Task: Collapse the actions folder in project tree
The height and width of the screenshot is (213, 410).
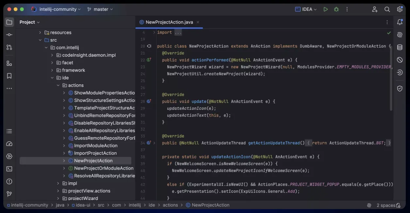Action: [58, 85]
